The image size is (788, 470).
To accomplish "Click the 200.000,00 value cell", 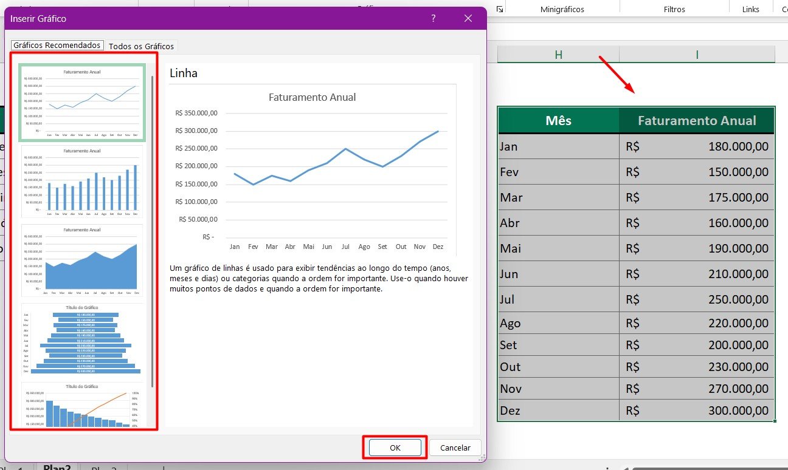I will [697, 345].
